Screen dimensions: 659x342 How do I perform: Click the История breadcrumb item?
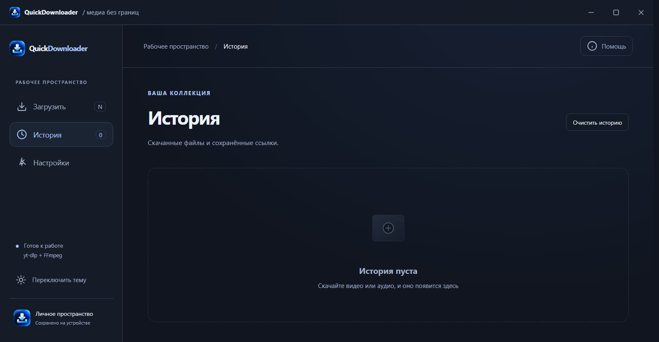point(236,47)
